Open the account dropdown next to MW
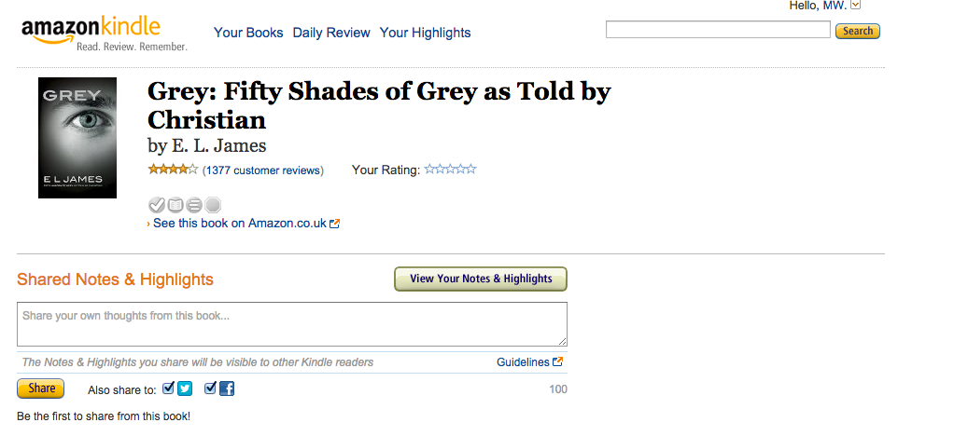The height and width of the screenshot is (436, 954). (x=855, y=5)
